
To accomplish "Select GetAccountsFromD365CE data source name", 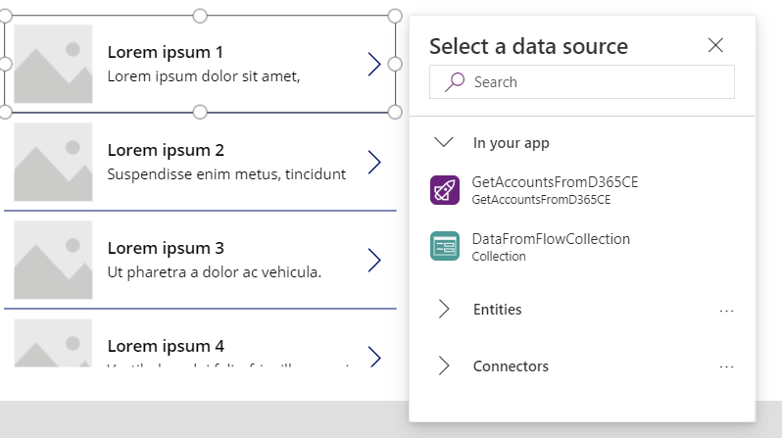I will pyautogui.click(x=555, y=182).
